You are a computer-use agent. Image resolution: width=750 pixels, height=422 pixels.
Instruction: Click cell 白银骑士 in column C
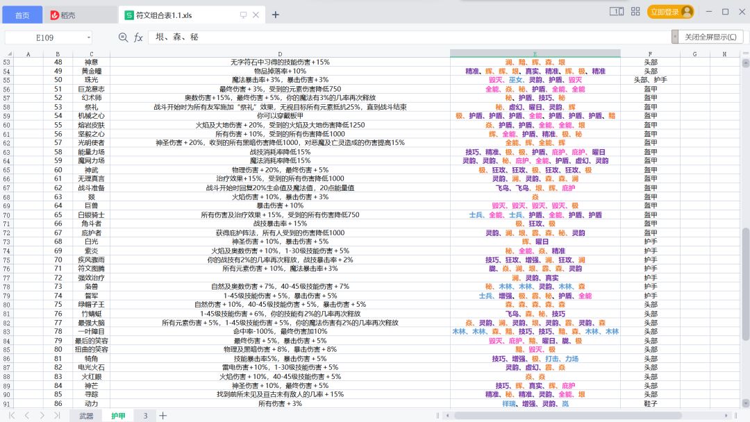pos(92,215)
